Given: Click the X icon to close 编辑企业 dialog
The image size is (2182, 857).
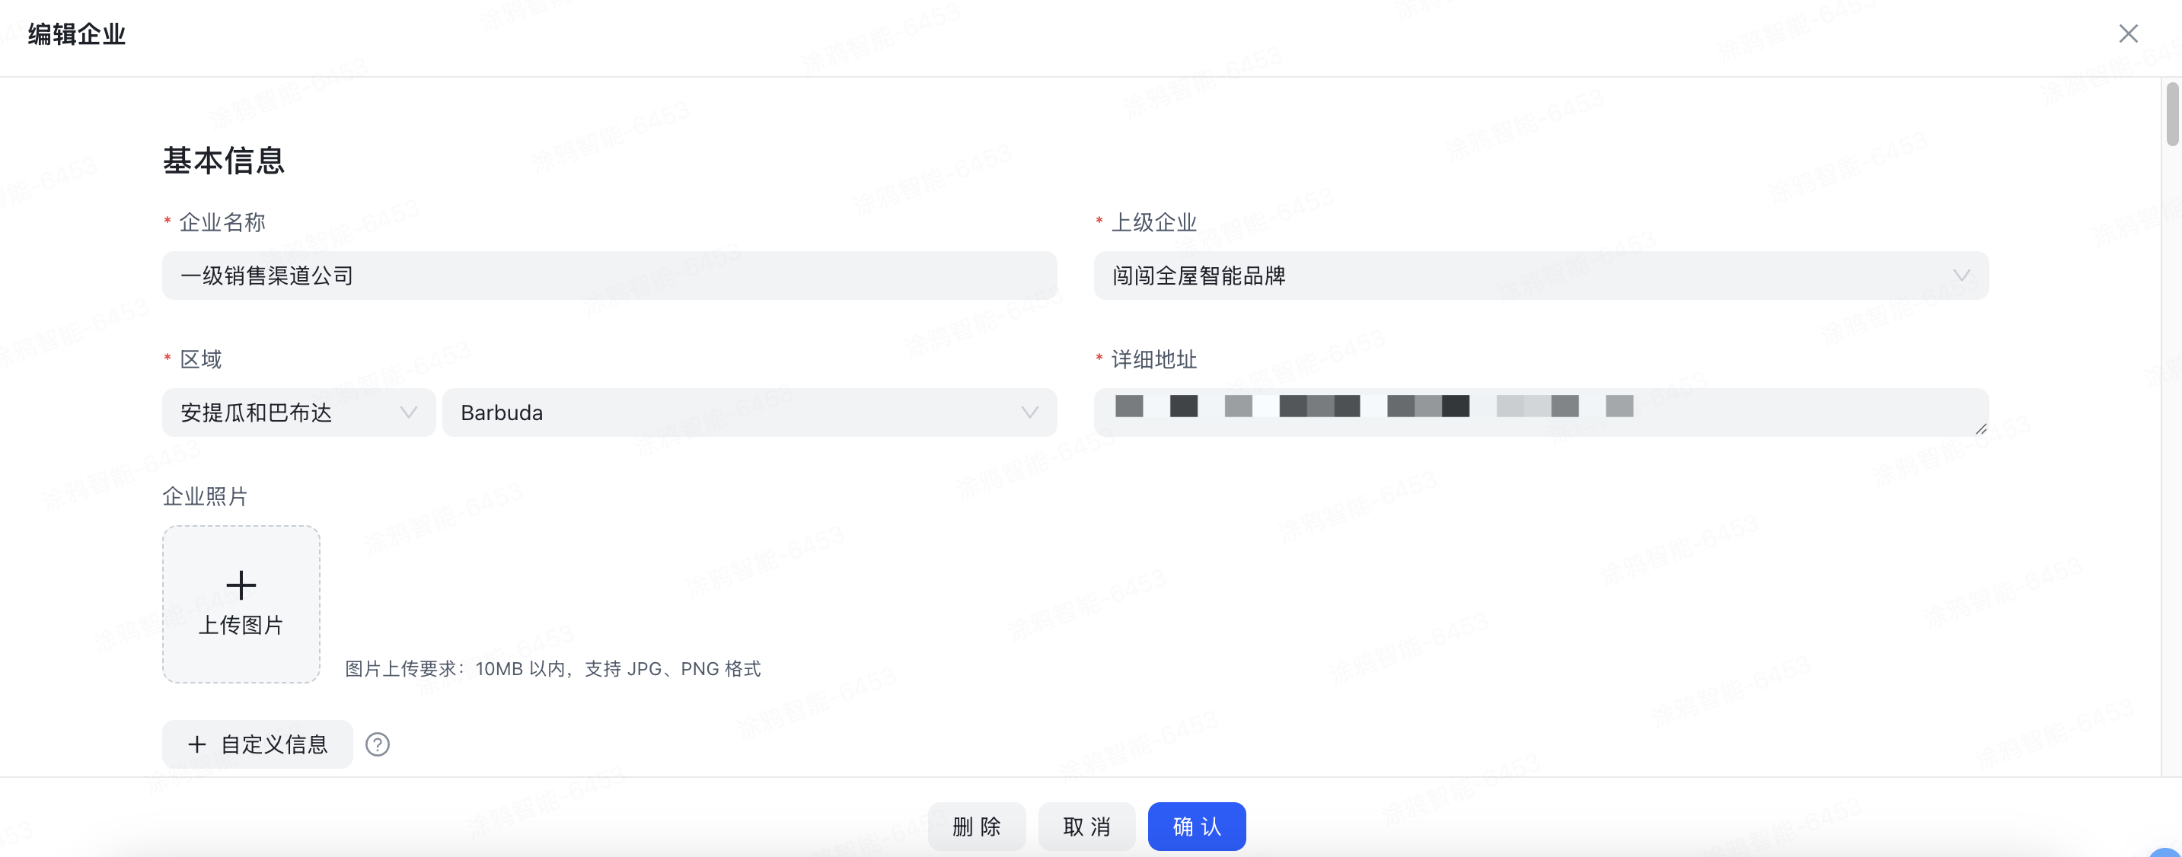Looking at the screenshot, I should pyautogui.click(x=2128, y=34).
